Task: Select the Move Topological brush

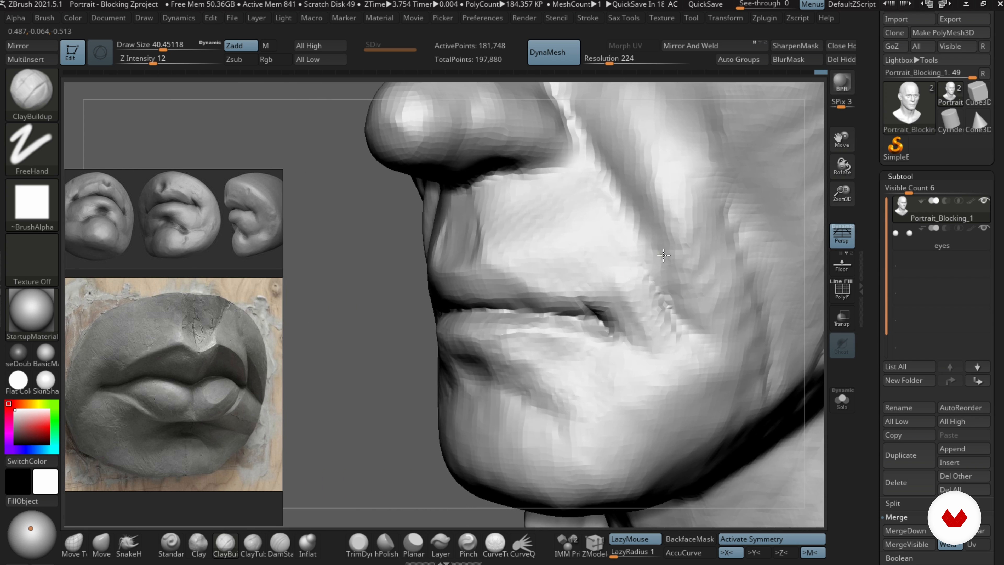Action: click(74, 545)
